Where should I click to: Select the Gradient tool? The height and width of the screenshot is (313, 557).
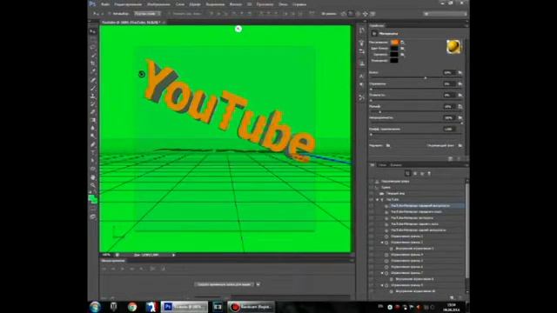click(93, 120)
